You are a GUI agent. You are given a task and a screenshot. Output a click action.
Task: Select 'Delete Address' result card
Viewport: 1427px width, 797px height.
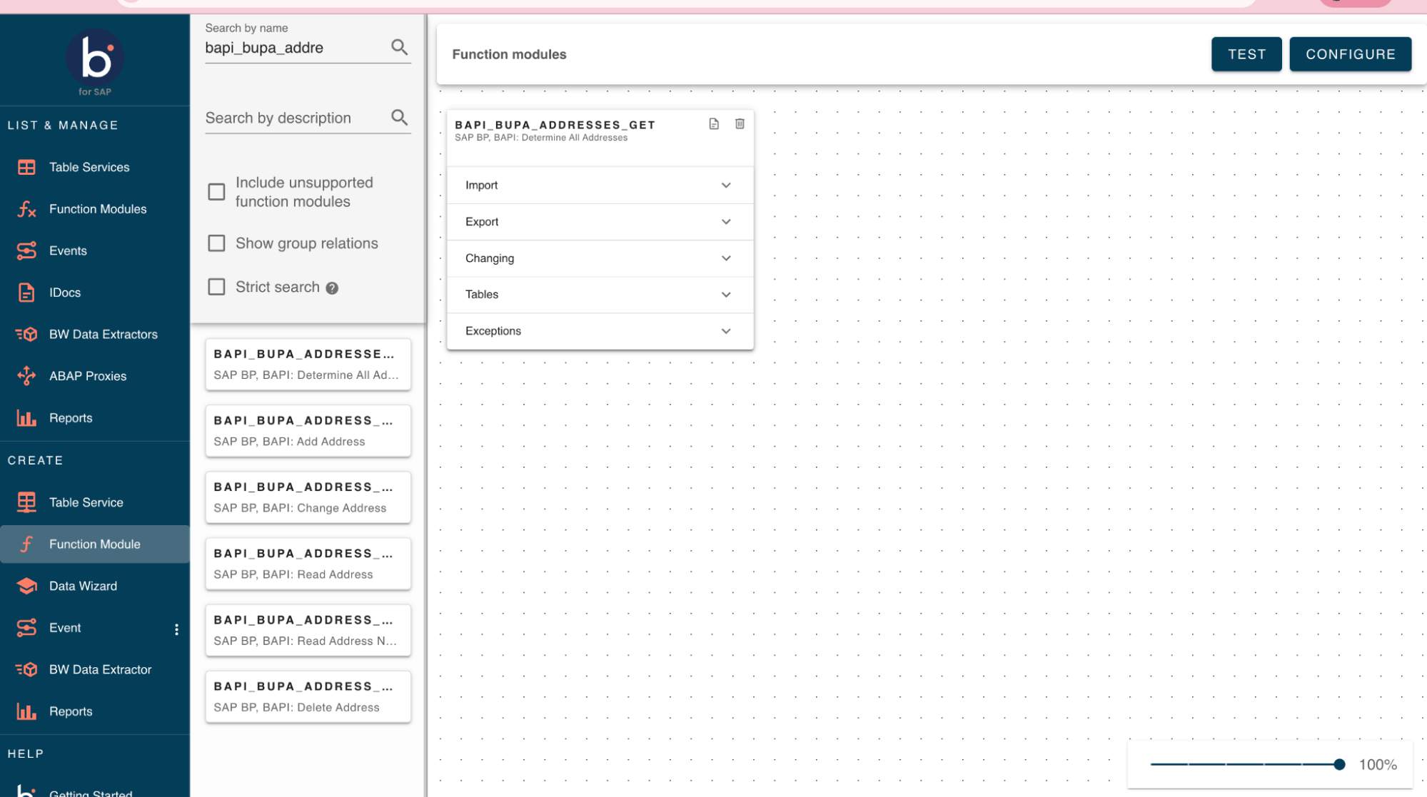pos(308,696)
